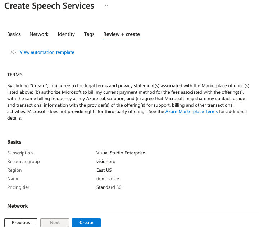Click the blue Create button
The height and width of the screenshot is (232, 259).
(86, 223)
